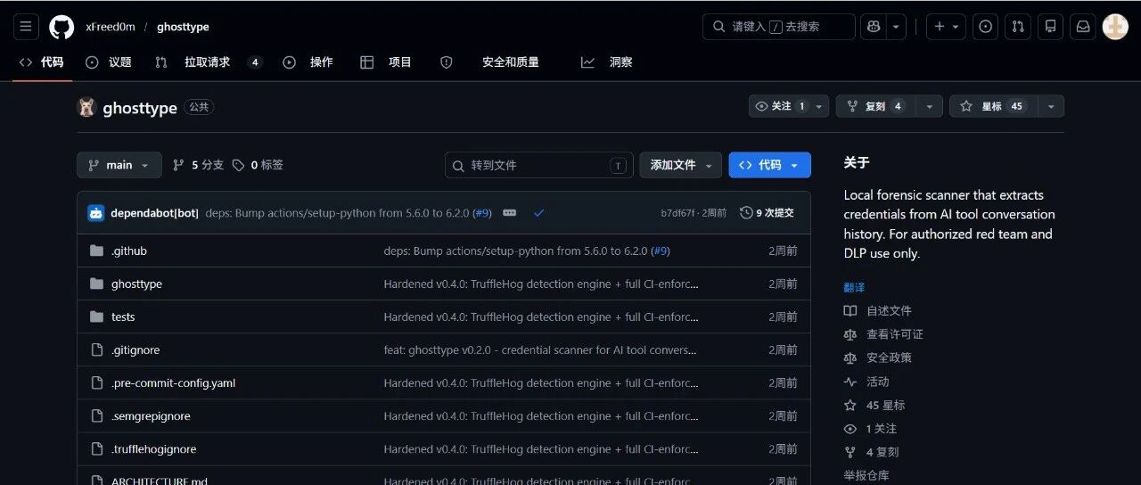Open the tests folder name
The height and width of the screenshot is (485, 1141).
pos(123,317)
